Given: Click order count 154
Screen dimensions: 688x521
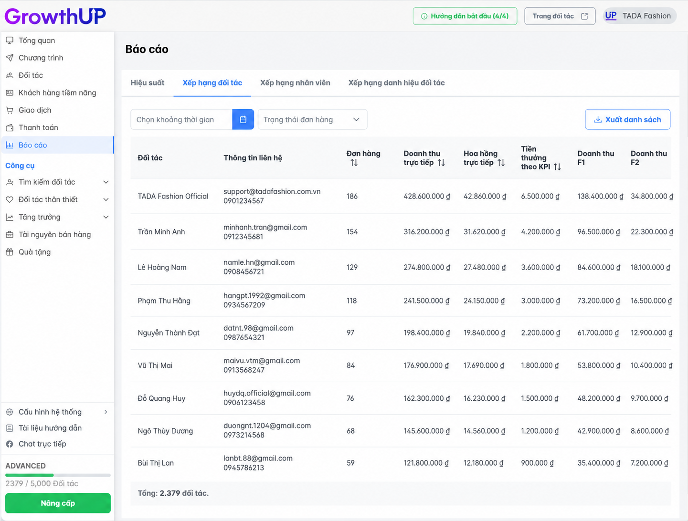Looking at the screenshot, I should point(352,232).
